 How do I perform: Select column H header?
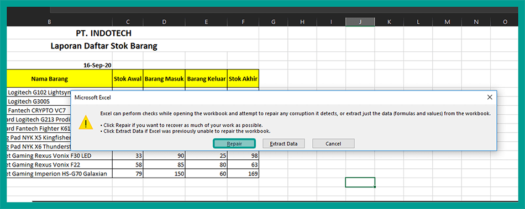302,22
